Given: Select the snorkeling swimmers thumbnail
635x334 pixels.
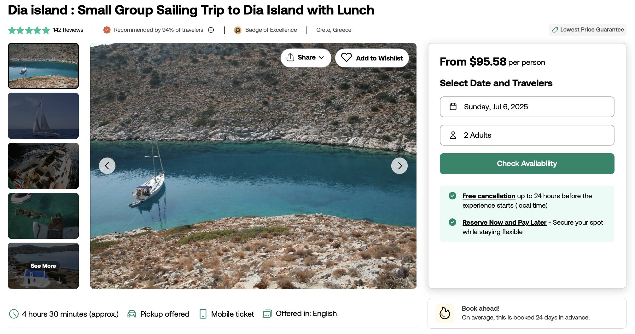Looking at the screenshot, I should tap(43, 216).
